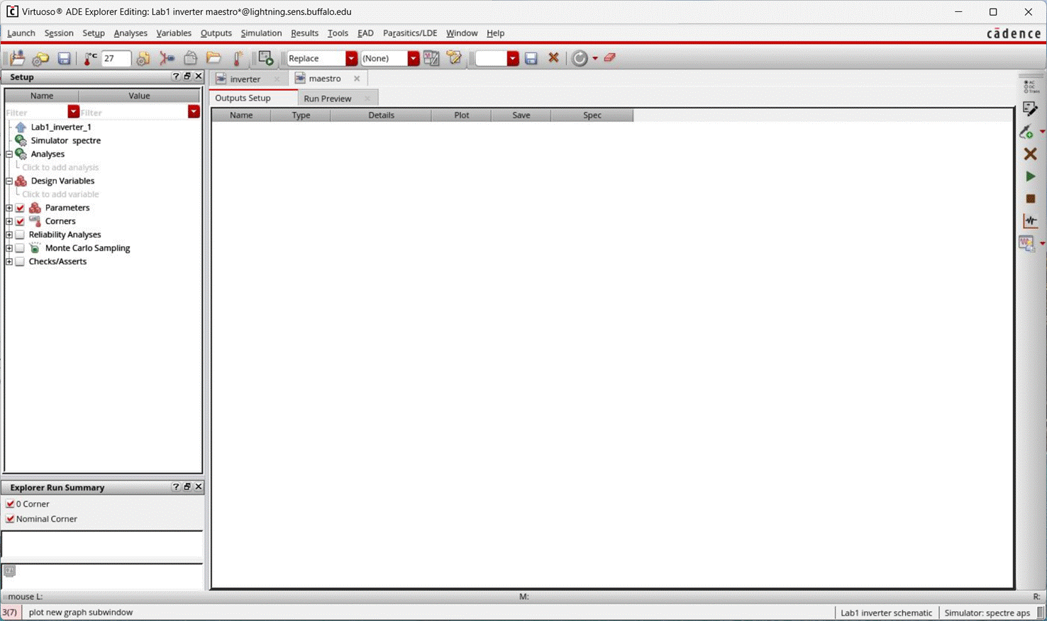Viewport: 1047px width, 621px height.
Task: Select the edit analysis pencil icon
Action: click(1030, 110)
